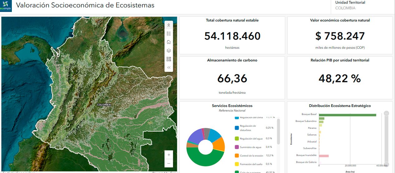Viewport: 395px width, 173px height.
Task: Select the Bosque Basal bar
Action: tap(347, 115)
